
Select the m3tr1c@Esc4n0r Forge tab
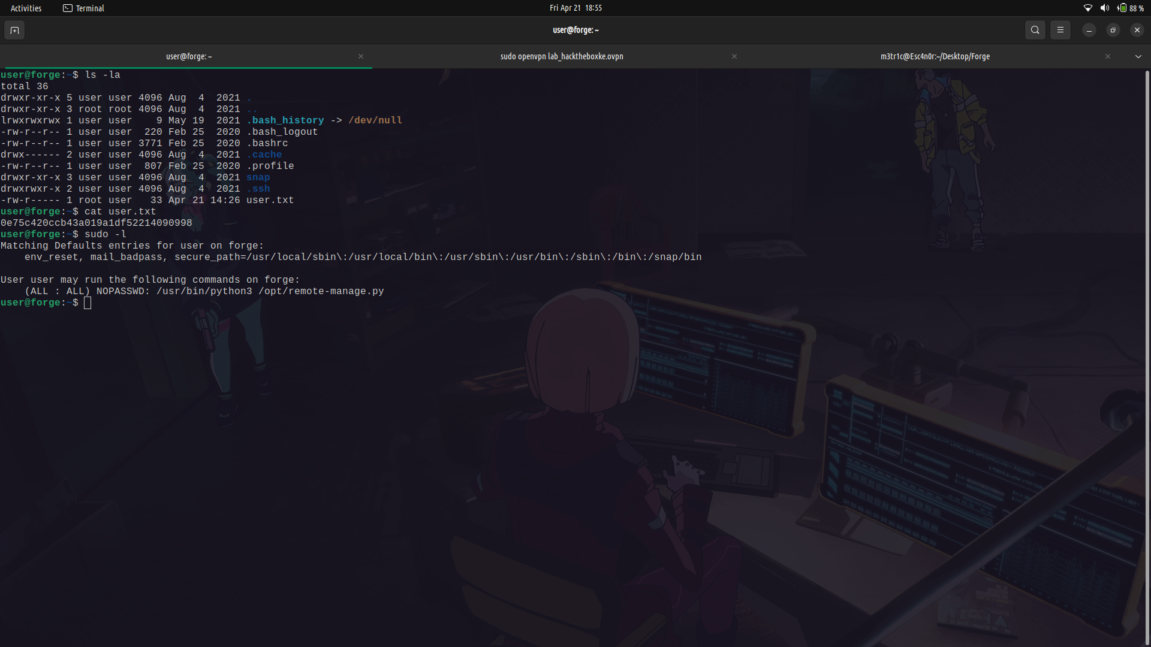pyautogui.click(x=935, y=56)
